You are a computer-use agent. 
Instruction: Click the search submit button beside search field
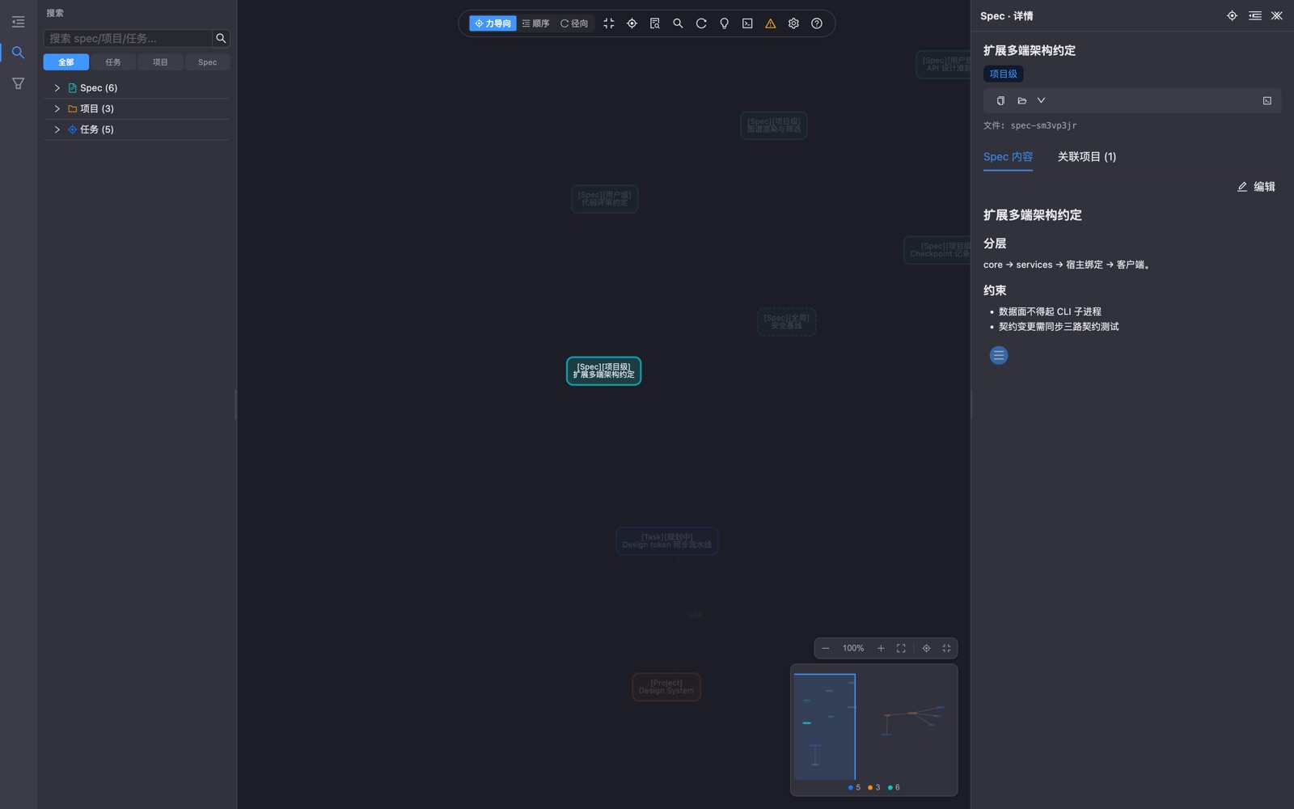click(x=221, y=38)
